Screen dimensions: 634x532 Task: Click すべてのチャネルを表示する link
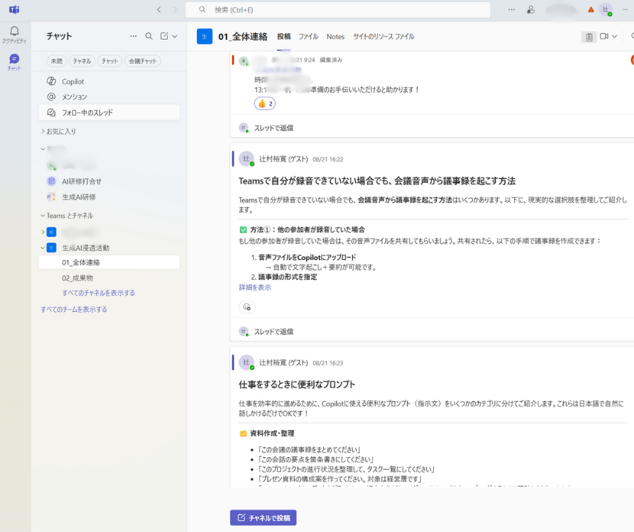[98, 293]
